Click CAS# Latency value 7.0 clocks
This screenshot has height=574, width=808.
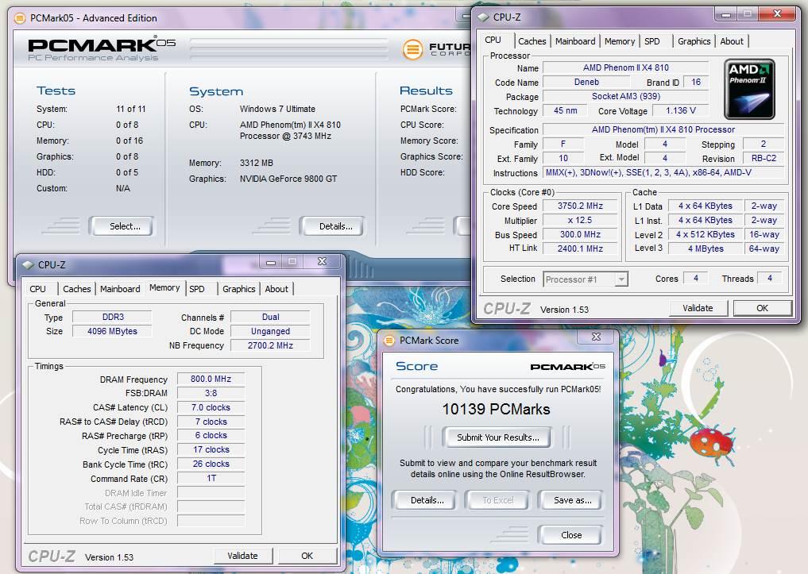tap(211, 407)
